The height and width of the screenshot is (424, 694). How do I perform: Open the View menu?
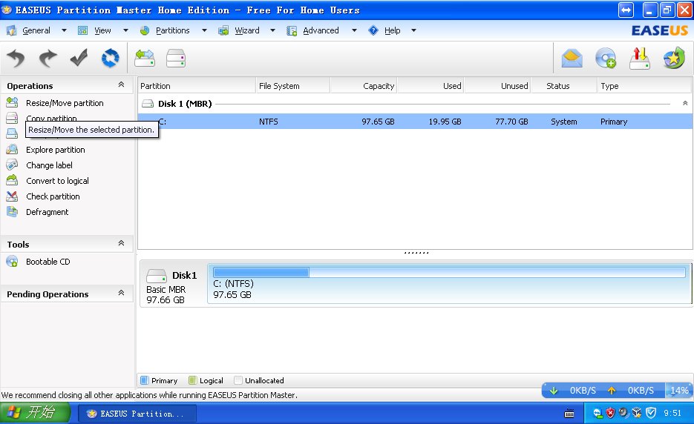[102, 30]
